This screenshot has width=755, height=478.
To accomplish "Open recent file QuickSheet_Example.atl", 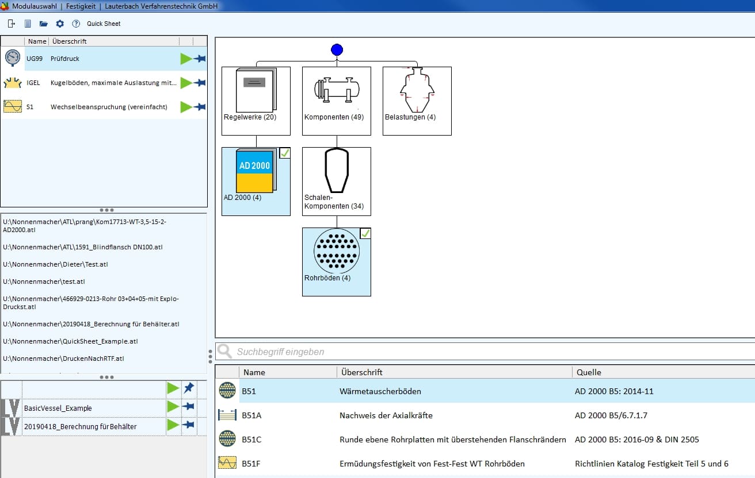I will [x=70, y=341].
